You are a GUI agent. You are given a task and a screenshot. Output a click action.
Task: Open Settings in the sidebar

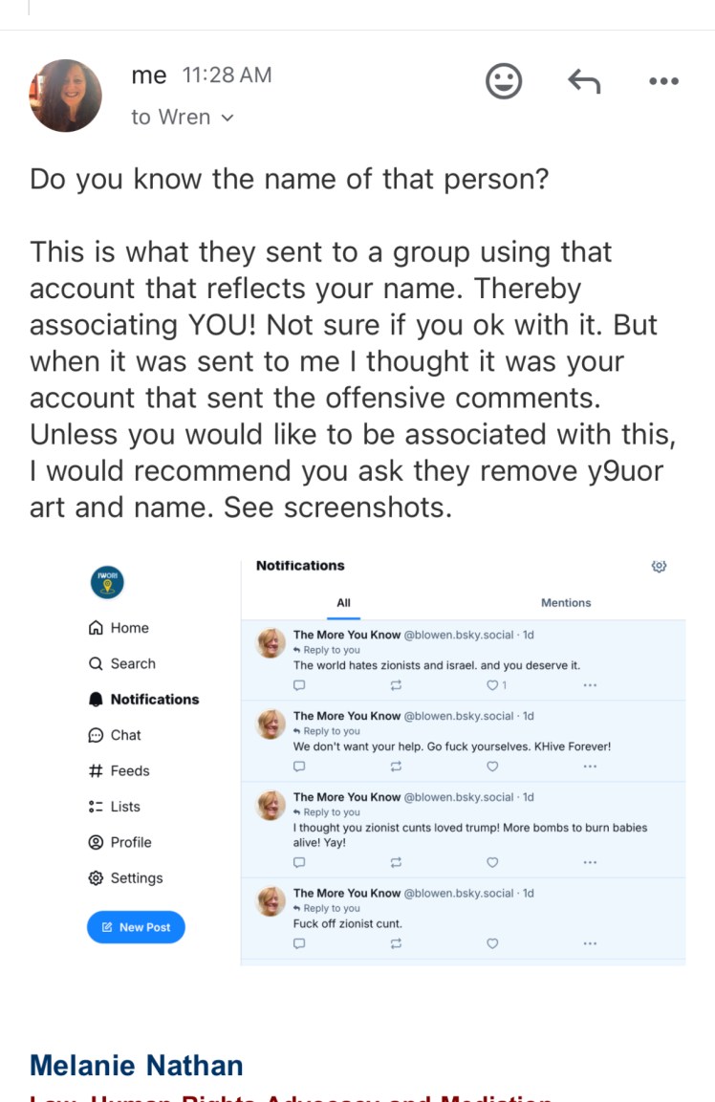(126, 878)
